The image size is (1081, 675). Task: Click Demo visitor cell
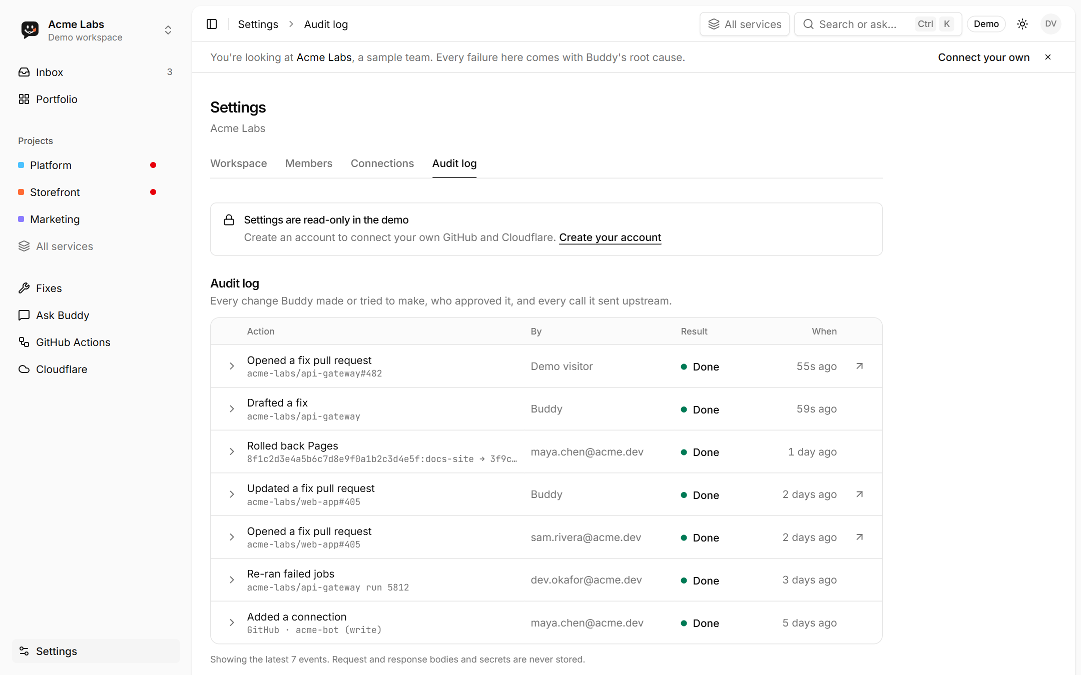[x=562, y=366]
